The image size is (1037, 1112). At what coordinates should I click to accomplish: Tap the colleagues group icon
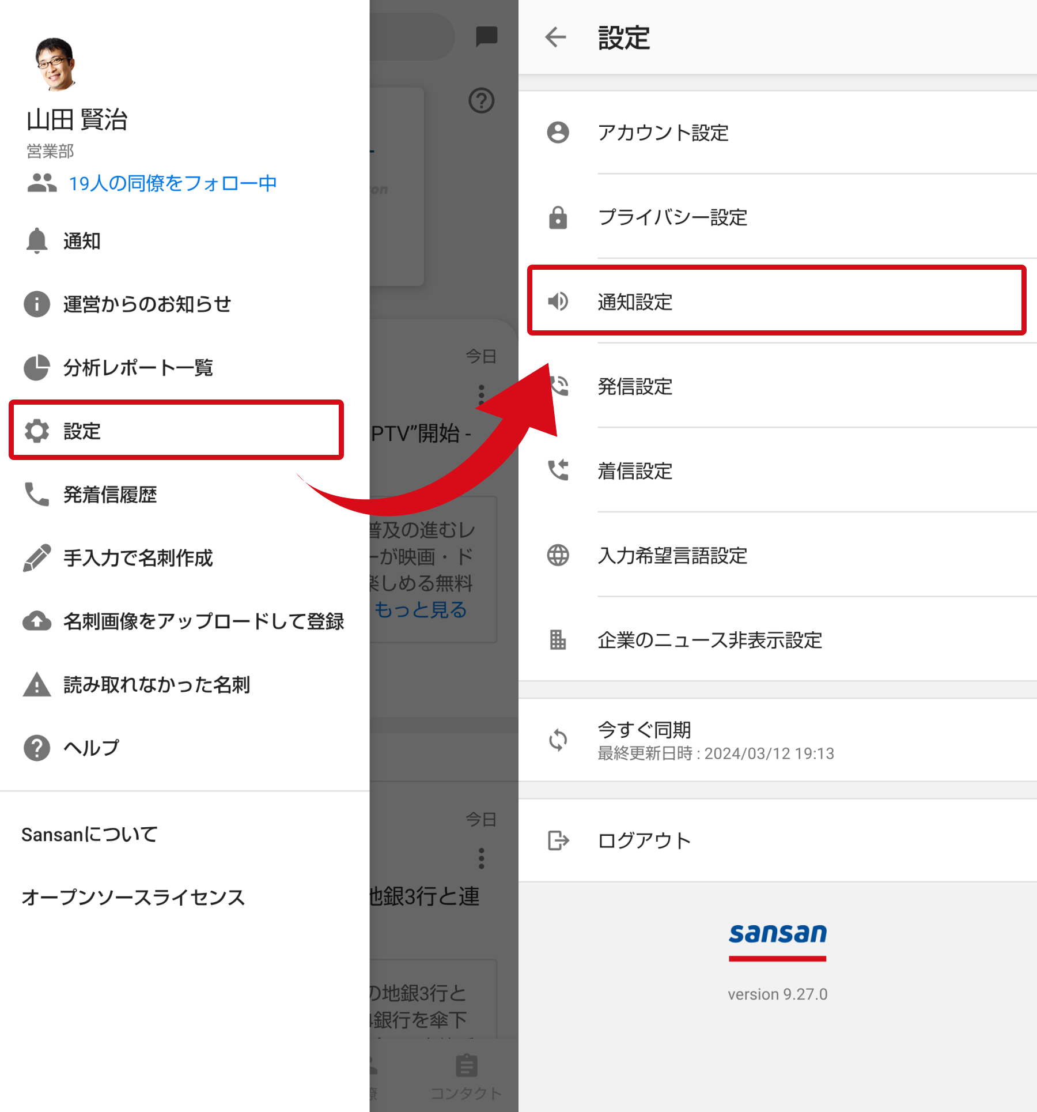tap(41, 183)
